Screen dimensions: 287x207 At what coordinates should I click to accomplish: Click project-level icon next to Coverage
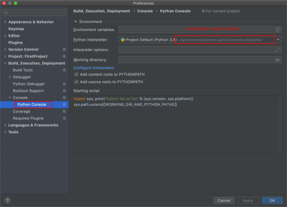coord(64,112)
